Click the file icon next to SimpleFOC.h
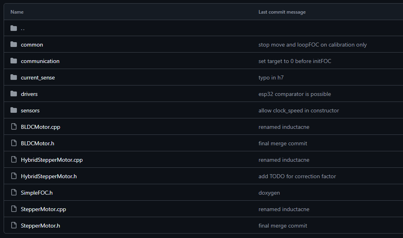 click(14, 192)
